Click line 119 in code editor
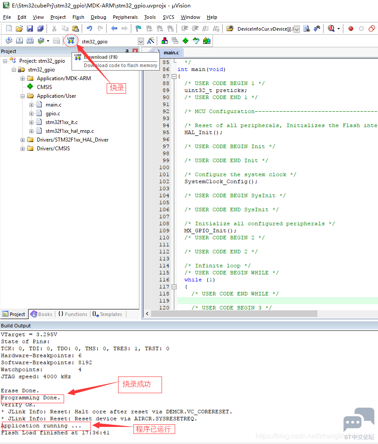Viewport: 378px width, 444px height. 277,301
